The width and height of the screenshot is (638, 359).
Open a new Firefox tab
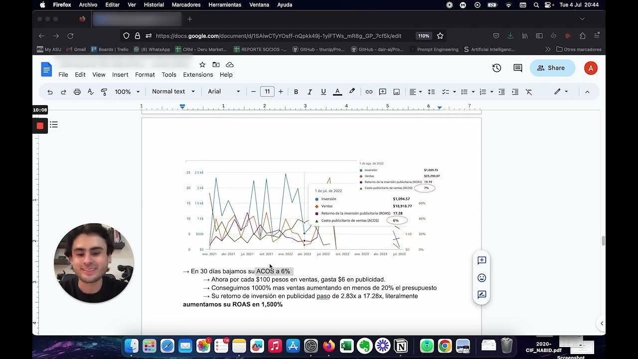pyautogui.click(x=190, y=19)
